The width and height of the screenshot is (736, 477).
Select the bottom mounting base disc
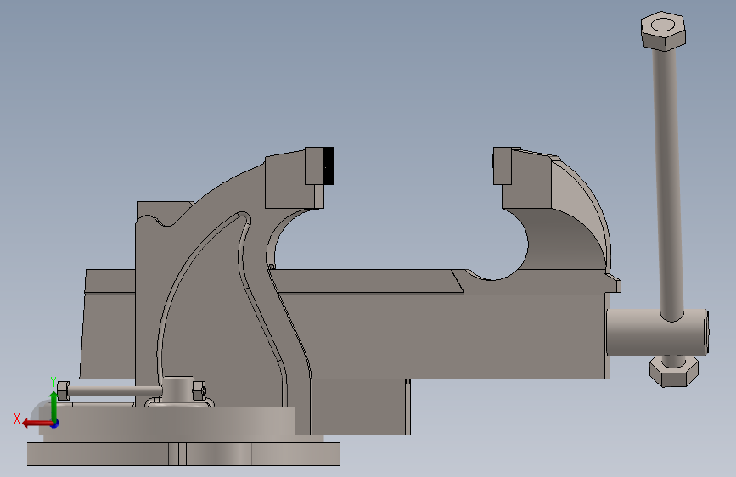coord(183,453)
